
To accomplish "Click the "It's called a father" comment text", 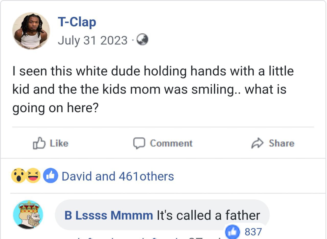I will (208, 215).
